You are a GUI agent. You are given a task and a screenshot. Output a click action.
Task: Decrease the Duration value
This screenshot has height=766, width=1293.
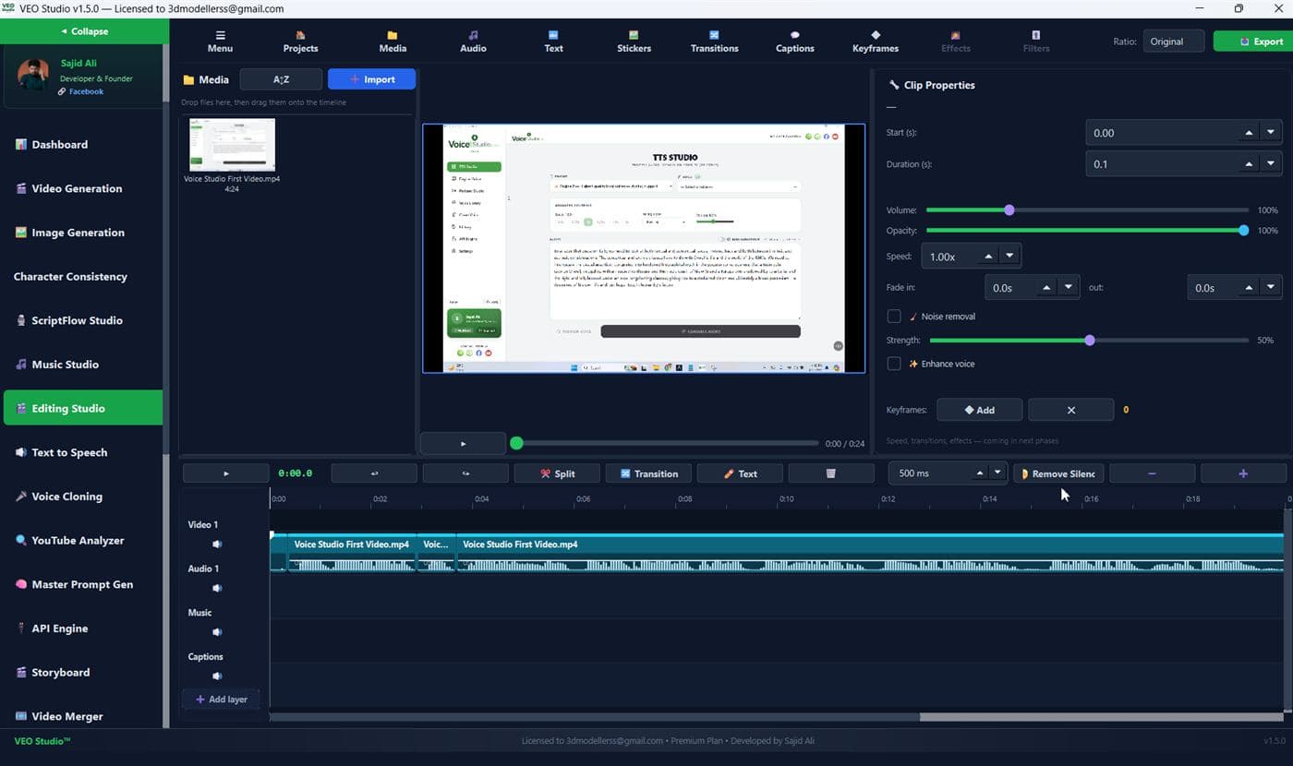(1271, 164)
